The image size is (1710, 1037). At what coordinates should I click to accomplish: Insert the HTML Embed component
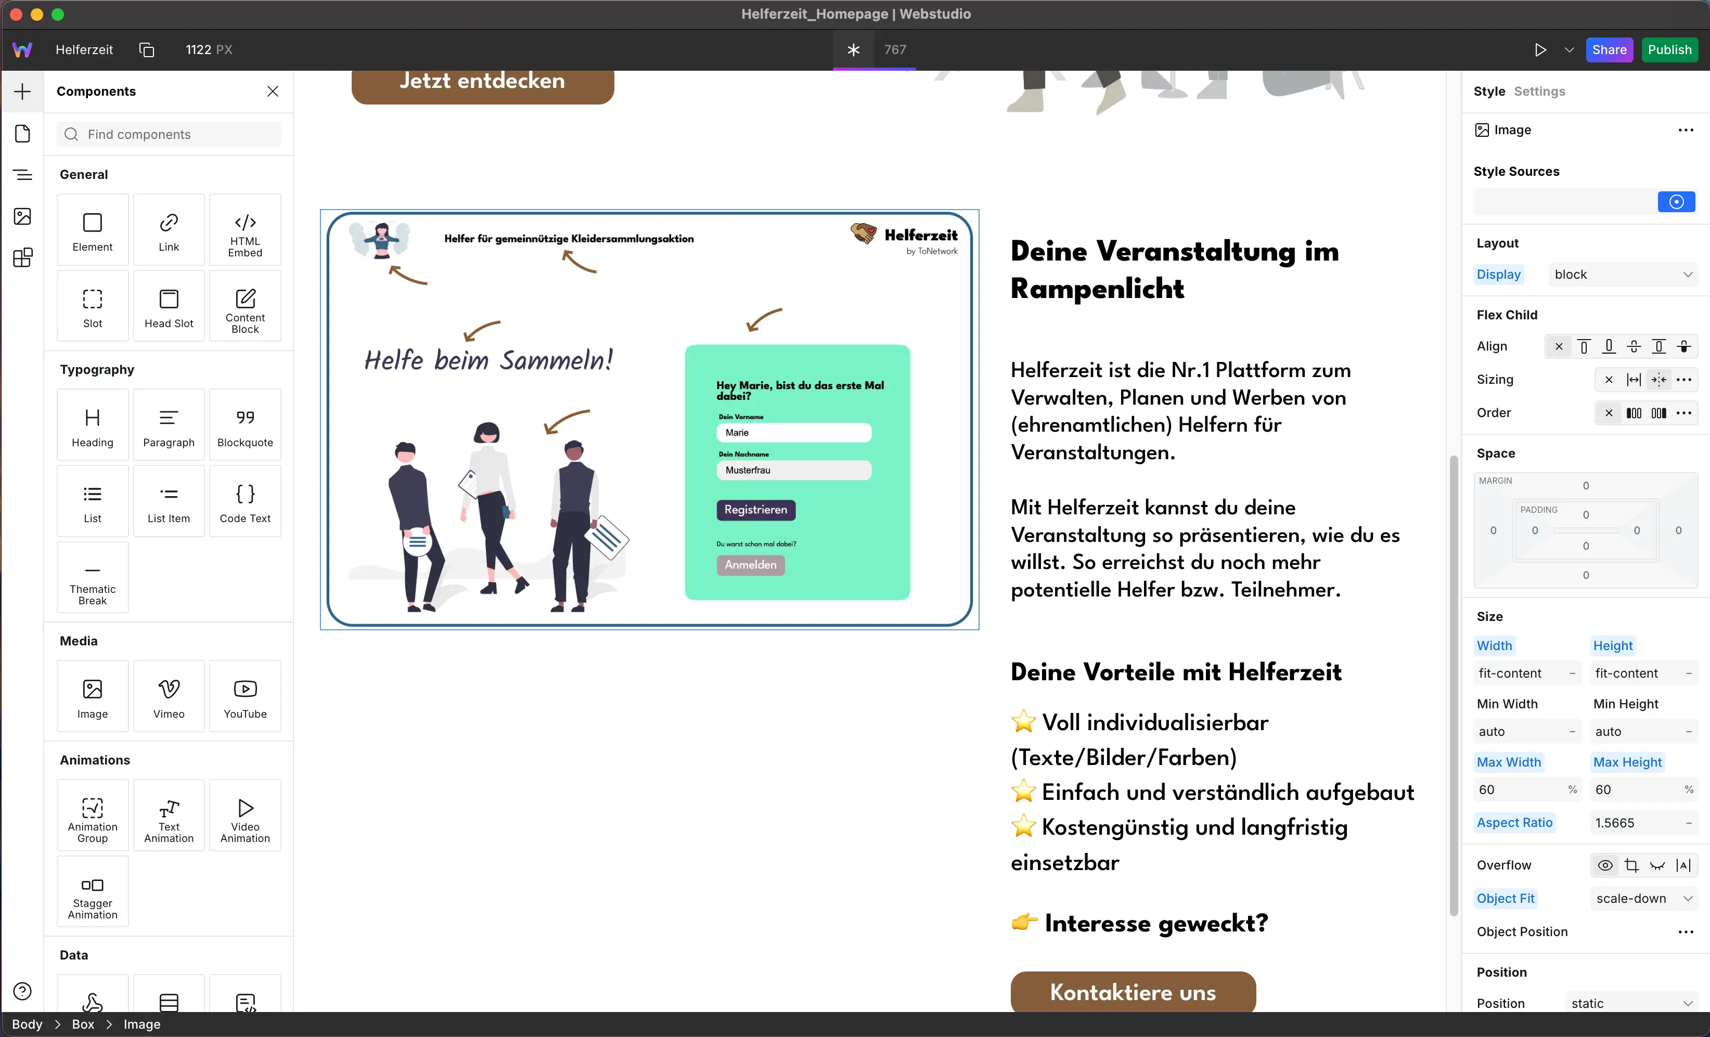[245, 229]
